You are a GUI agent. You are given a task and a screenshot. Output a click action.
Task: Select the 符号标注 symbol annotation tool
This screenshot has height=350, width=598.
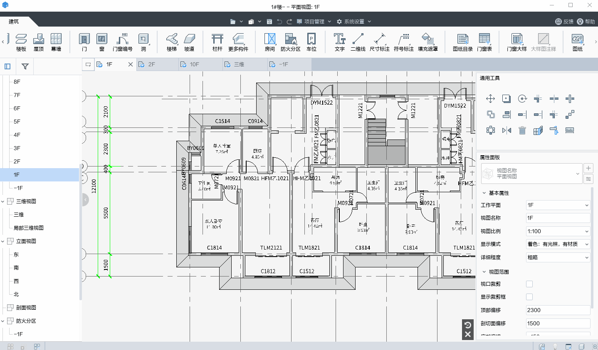tap(404, 43)
